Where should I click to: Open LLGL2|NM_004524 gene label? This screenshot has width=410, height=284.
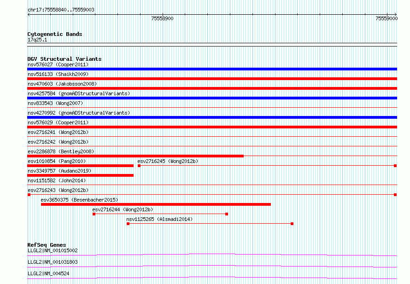point(48,273)
